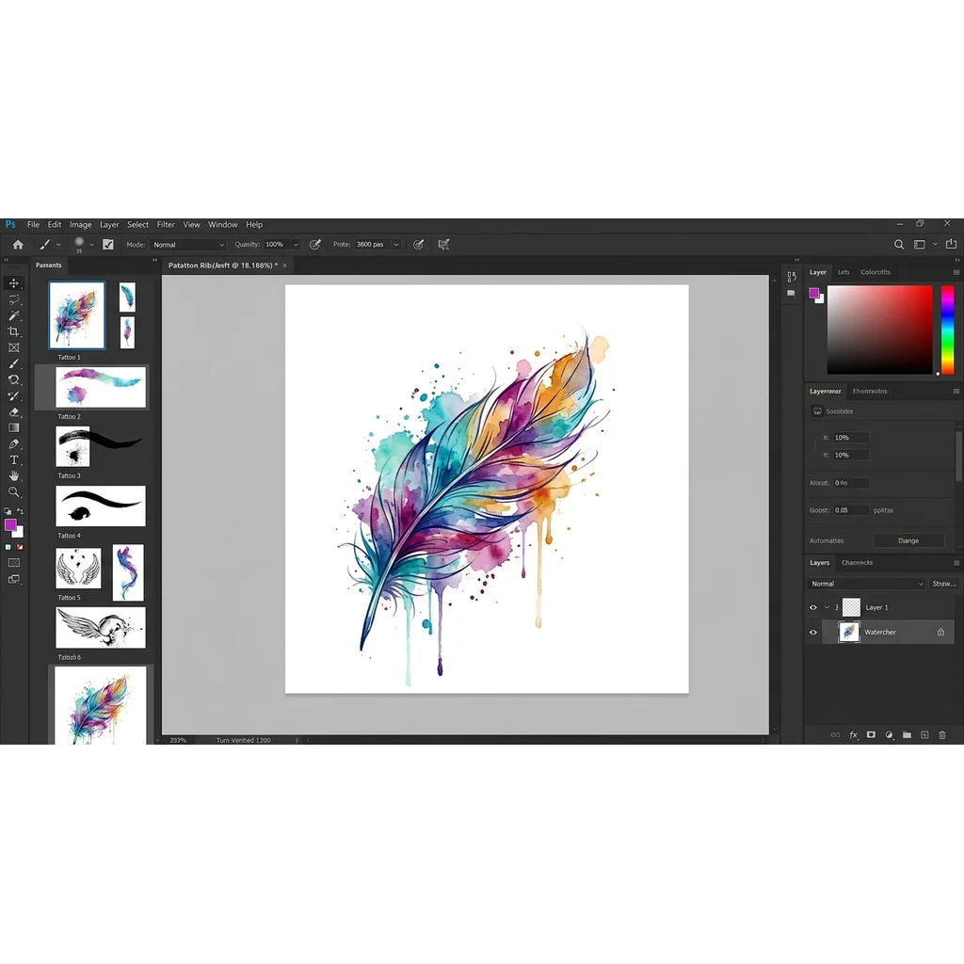Viewport: 964px width, 964px height.
Task: Click the foreground color swatch in toolbar
Action: click(10, 524)
